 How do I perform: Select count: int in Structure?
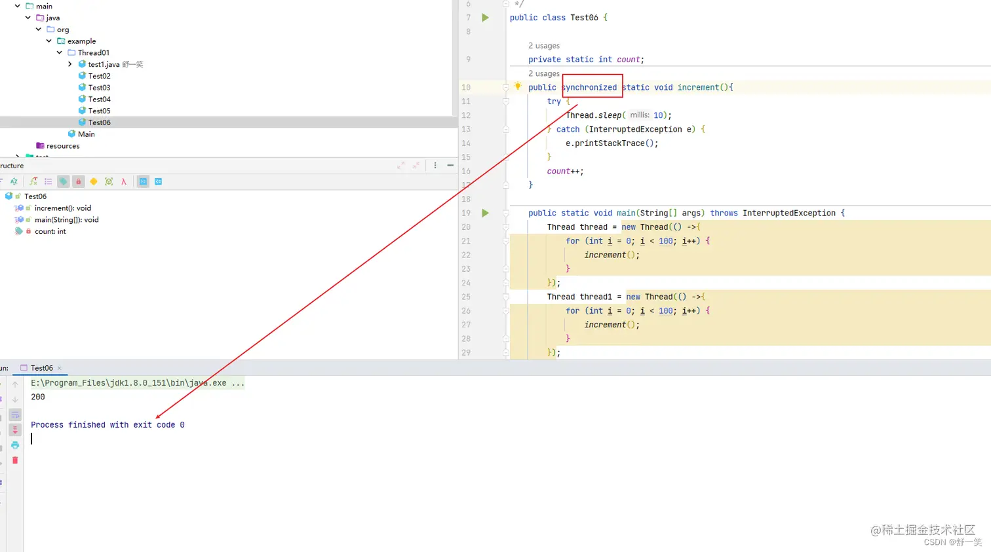(x=50, y=232)
